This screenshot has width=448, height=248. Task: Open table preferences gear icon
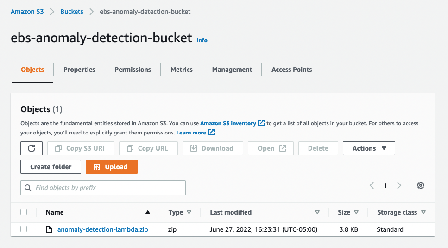click(x=420, y=185)
